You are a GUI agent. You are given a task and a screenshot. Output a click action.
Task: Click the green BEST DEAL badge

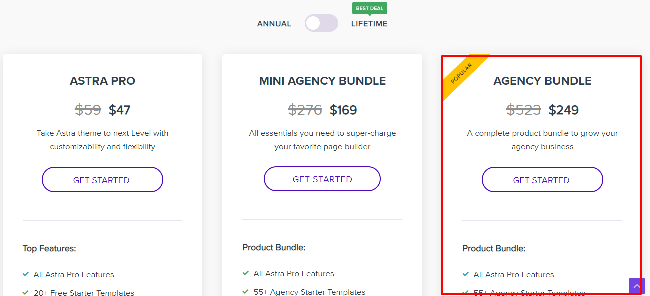coord(369,8)
